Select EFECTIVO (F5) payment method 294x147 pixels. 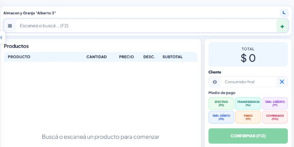[221, 104]
